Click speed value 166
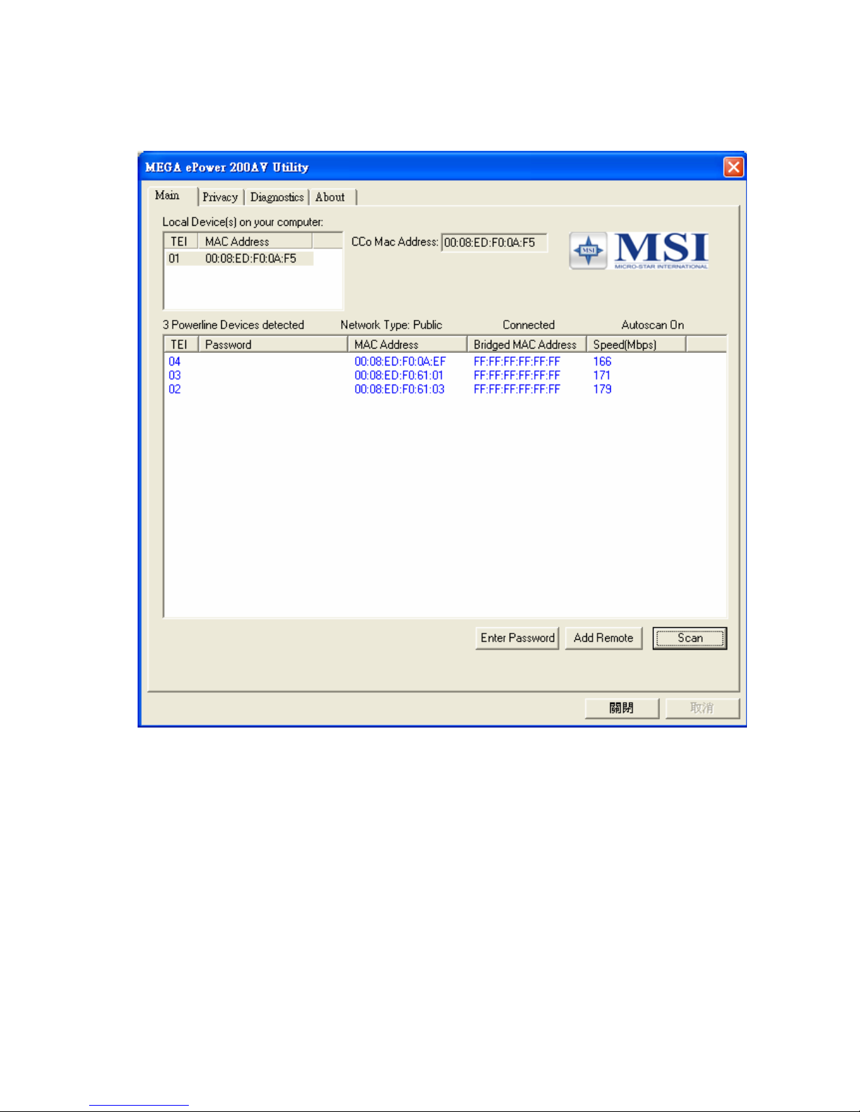The image size is (860, 1112). (602, 362)
